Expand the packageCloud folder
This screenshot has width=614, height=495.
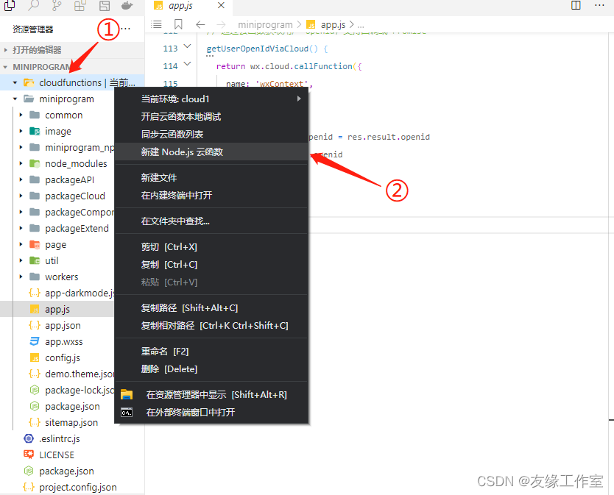click(21, 196)
